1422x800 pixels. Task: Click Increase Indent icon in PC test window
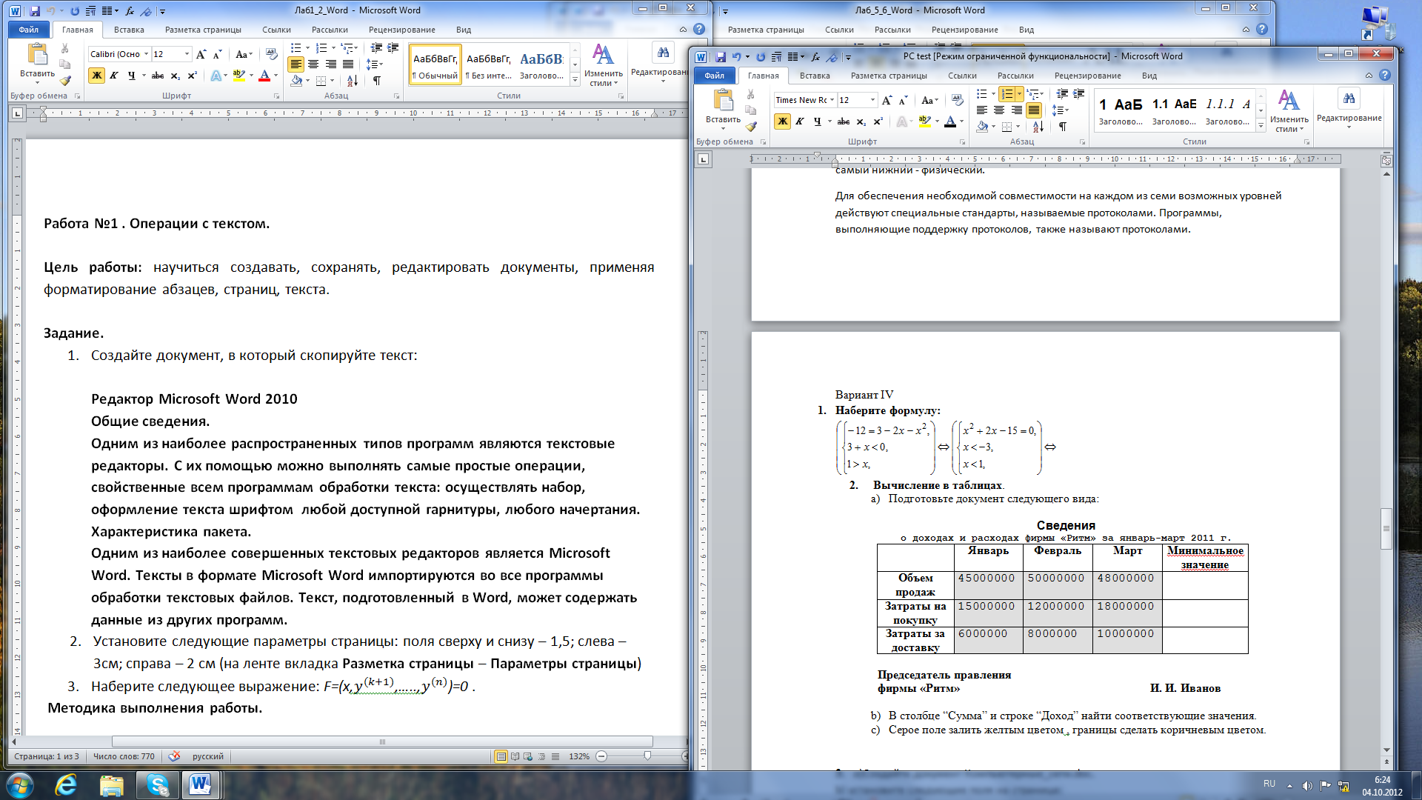pyautogui.click(x=1079, y=94)
